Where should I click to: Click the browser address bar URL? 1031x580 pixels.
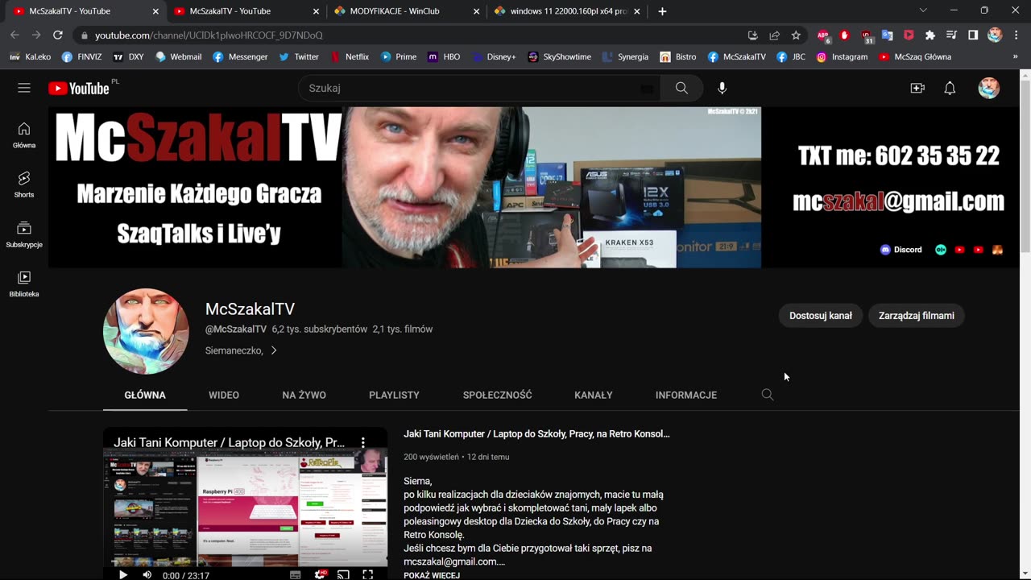[x=209, y=35]
